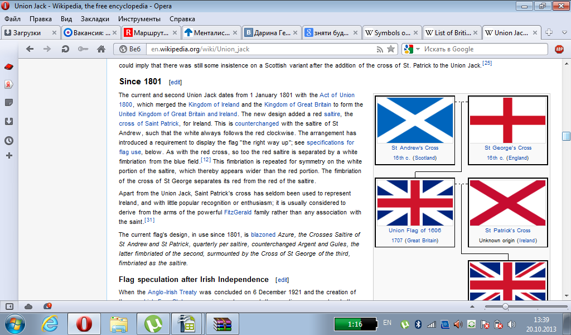Open the Yandex panel in sidebar
This screenshot has width=571, height=335.
tap(9, 84)
